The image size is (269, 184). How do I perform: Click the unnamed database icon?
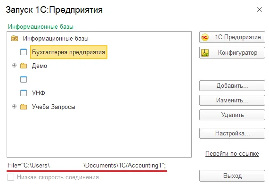(24, 79)
